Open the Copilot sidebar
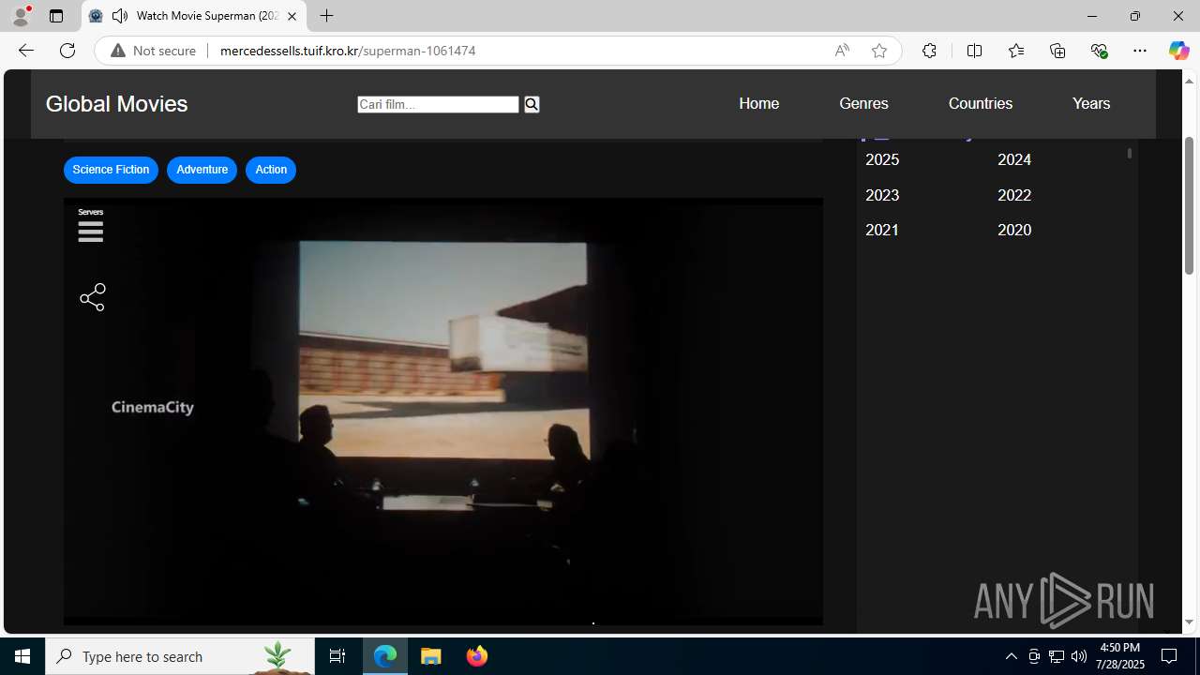The width and height of the screenshot is (1200, 675). 1178,51
